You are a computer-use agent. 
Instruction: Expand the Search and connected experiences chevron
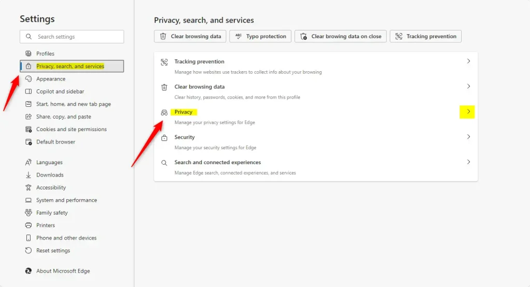pos(468,162)
